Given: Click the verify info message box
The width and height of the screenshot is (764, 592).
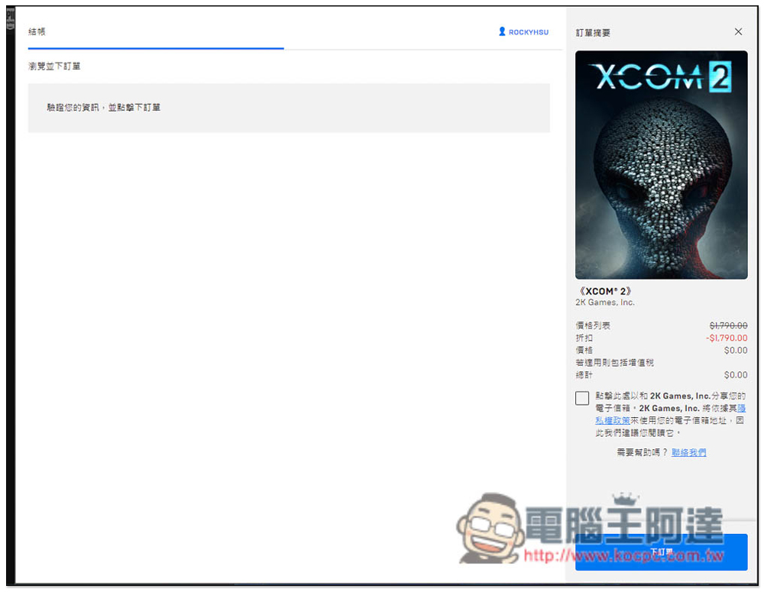Looking at the screenshot, I should tap(289, 108).
